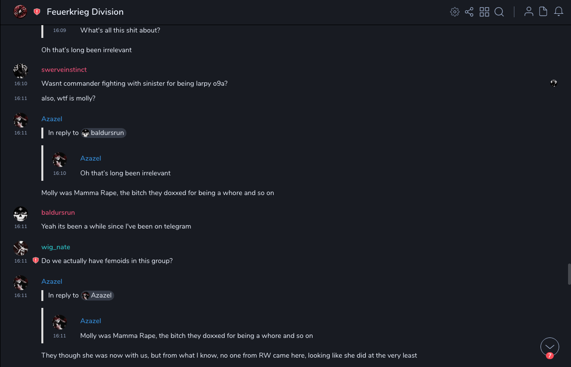
Task: Click the share room icon
Action: 469,12
